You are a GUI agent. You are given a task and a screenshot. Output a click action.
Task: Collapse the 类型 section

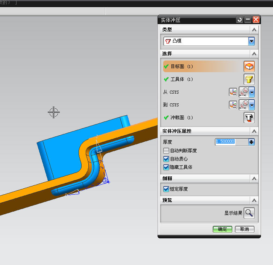[x=254, y=30]
